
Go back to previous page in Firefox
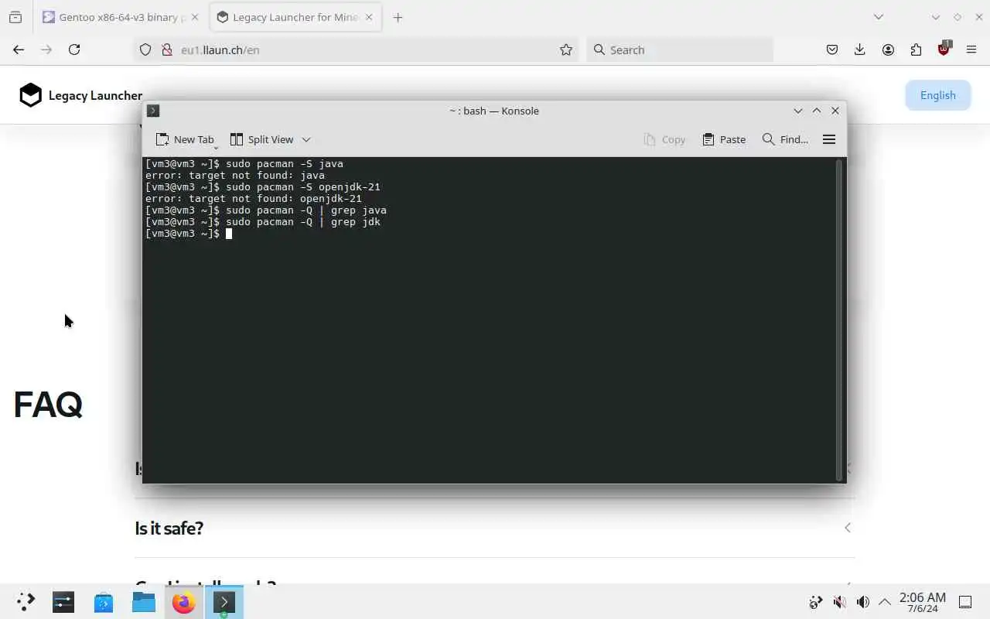[x=19, y=50]
